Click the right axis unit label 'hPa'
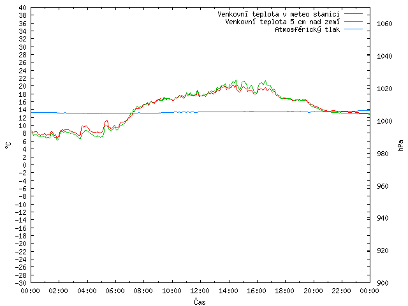408x306 pixels. click(400, 145)
